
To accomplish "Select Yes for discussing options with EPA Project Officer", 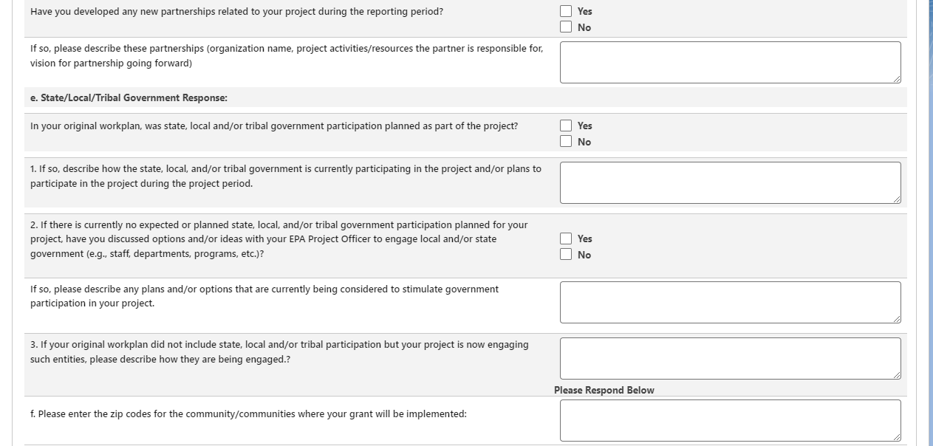I will (x=566, y=239).
